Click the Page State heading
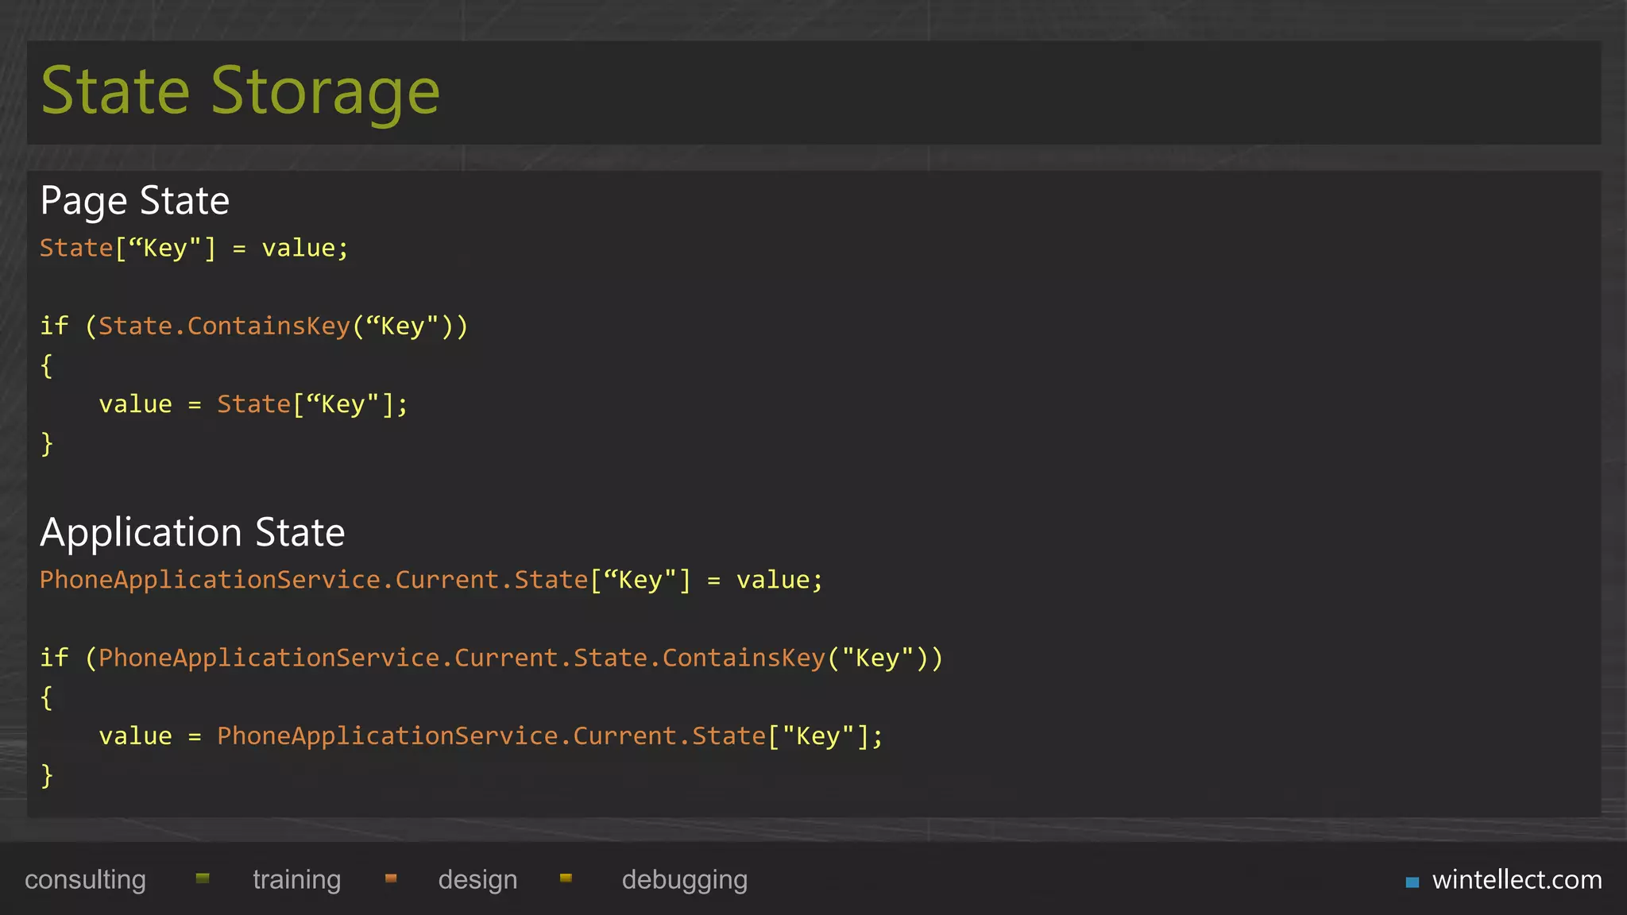 (134, 200)
